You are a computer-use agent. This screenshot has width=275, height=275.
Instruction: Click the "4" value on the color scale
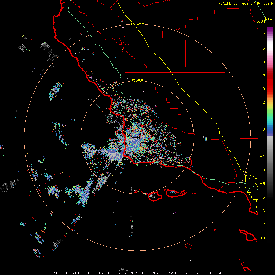[x=264, y=75]
